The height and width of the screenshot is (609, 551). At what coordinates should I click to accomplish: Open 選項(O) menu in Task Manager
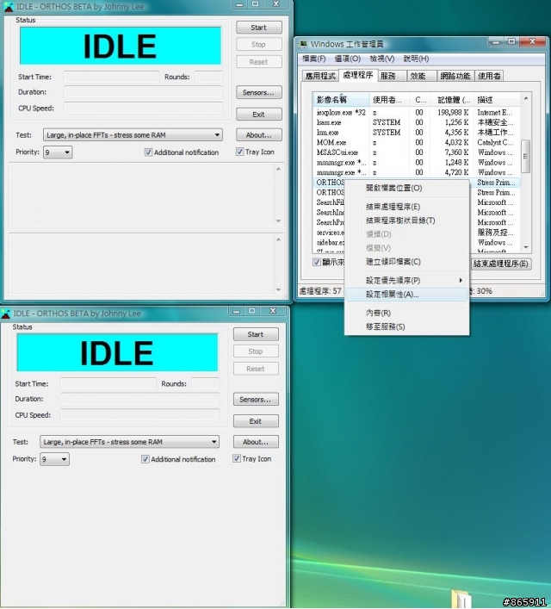[348, 59]
